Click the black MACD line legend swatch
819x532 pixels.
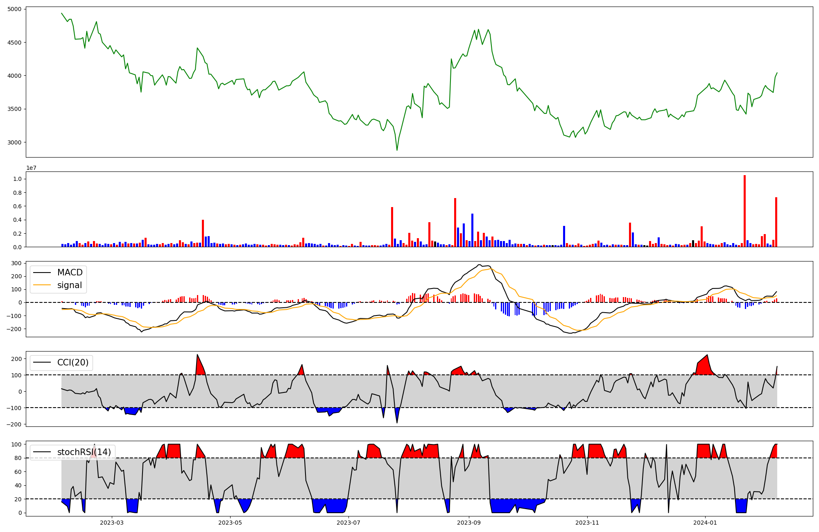point(42,273)
